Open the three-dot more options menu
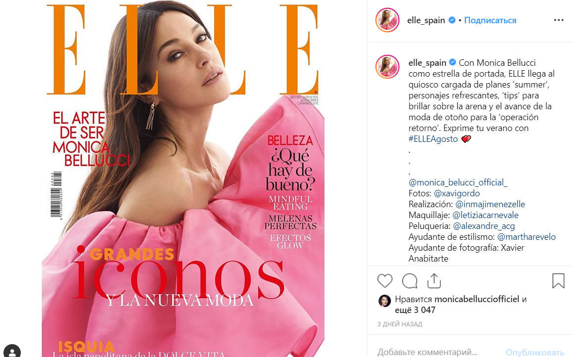This screenshot has width=573, height=357. click(x=559, y=20)
